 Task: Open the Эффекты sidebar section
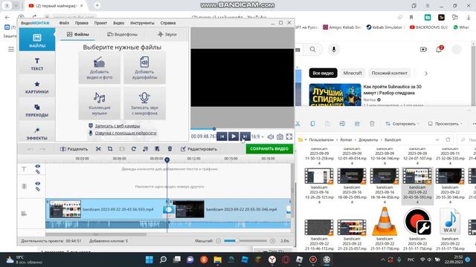(37, 133)
